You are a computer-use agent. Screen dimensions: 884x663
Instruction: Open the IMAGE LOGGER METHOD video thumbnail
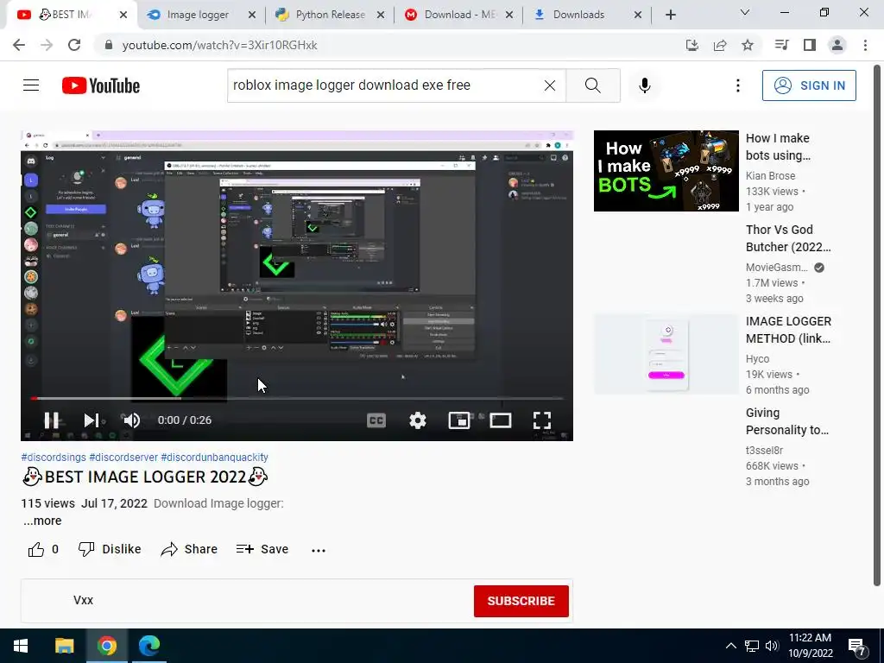point(666,354)
